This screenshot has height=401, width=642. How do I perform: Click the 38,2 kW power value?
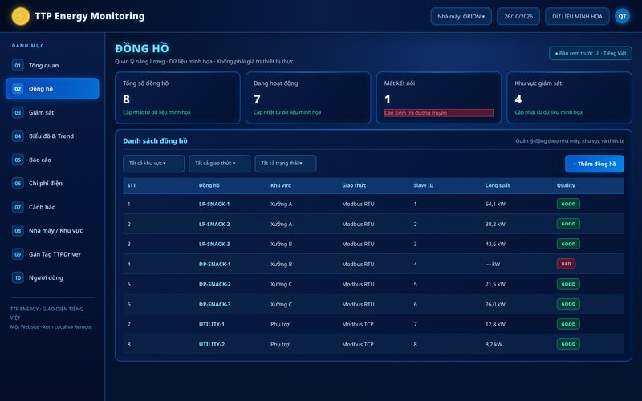point(495,224)
